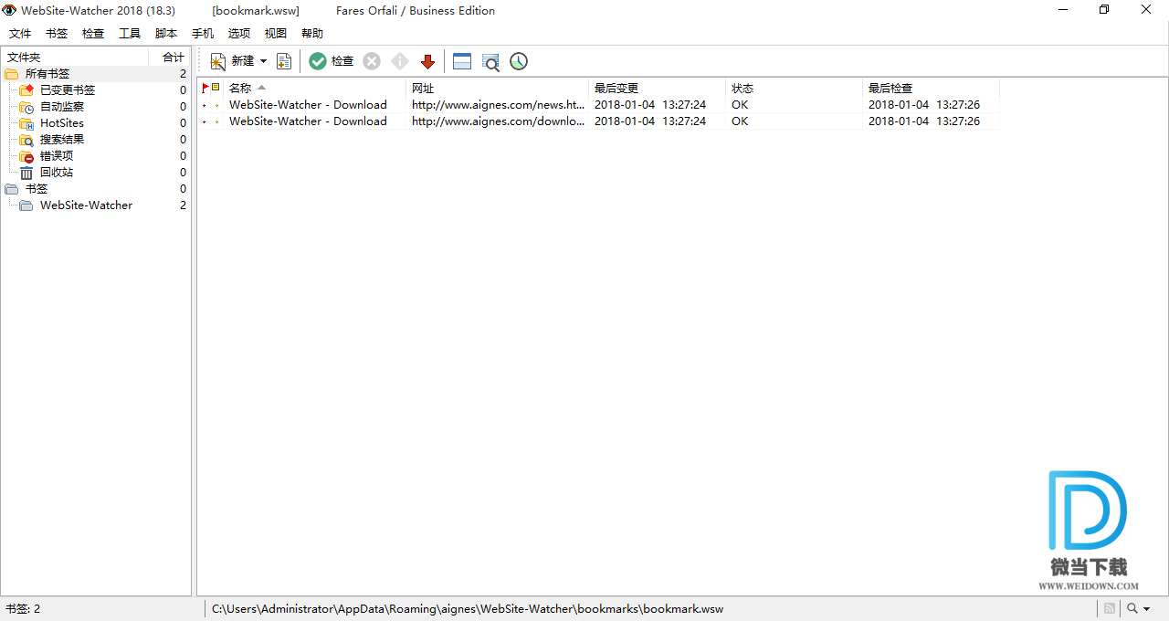
Task: Click the new bookmark wizard icon
Action: [x=218, y=61]
